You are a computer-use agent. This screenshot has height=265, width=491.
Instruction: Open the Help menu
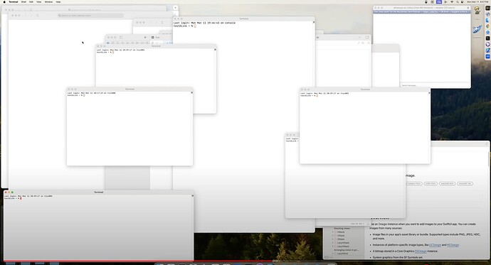[58, 2]
